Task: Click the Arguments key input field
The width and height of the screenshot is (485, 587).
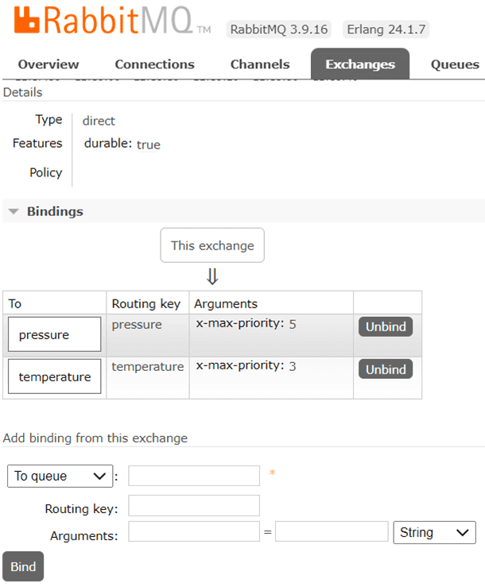Action: pos(194,532)
